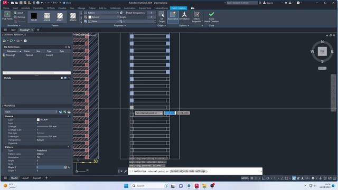Click the Match Properties tool
This screenshot has width=338, height=190.
[196, 17]
